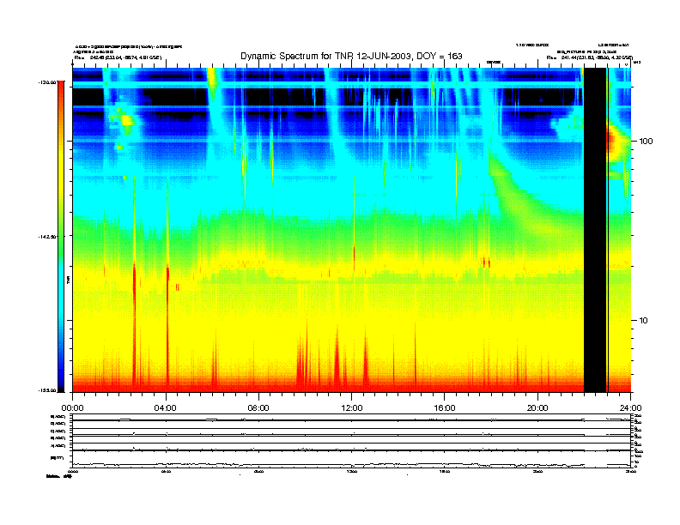Image resolution: width=680 pixels, height=525 pixels.
Task: Click the 08:00 time axis label
Action: click(x=258, y=408)
